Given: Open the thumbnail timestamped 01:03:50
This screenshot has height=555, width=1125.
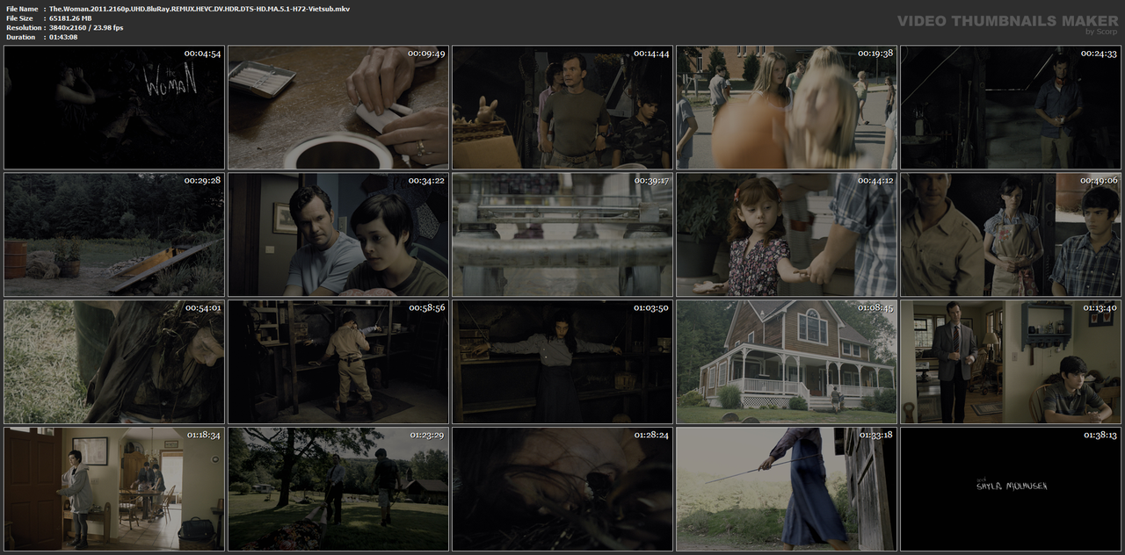Looking at the screenshot, I should [562, 362].
